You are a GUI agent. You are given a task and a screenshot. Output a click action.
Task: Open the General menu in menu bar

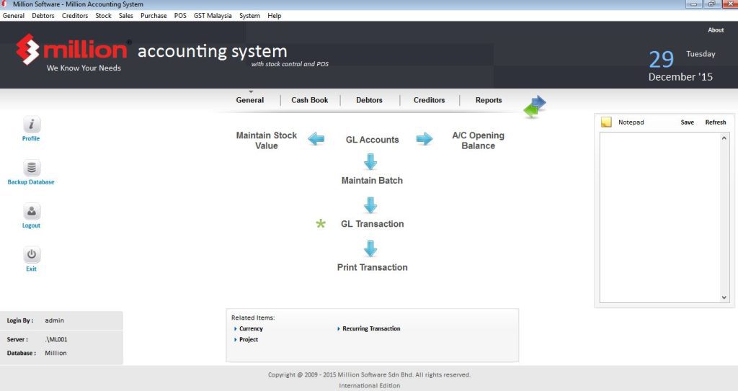14,16
